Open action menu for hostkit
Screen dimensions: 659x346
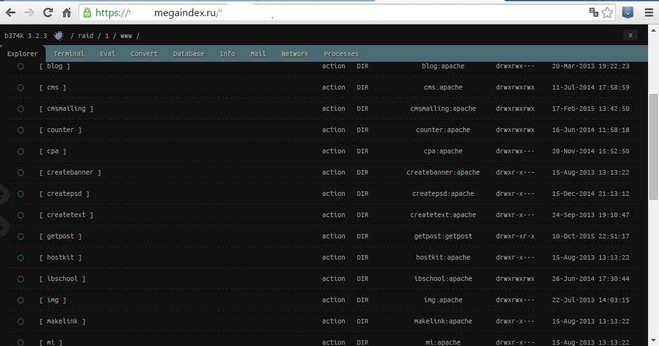coord(334,257)
